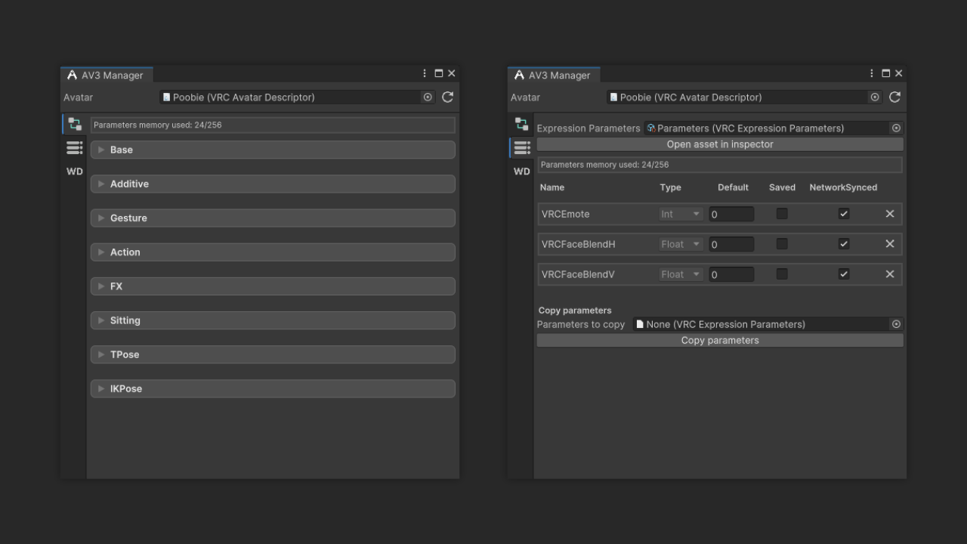Viewport: 967px width, 544px height.
Task: Refresh avatar in left AV3 Manager window
Action: pos(447,97)
